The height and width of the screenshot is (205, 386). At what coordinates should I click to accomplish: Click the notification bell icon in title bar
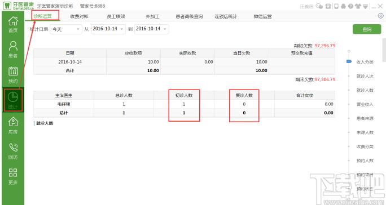click(x=343, y=6)
